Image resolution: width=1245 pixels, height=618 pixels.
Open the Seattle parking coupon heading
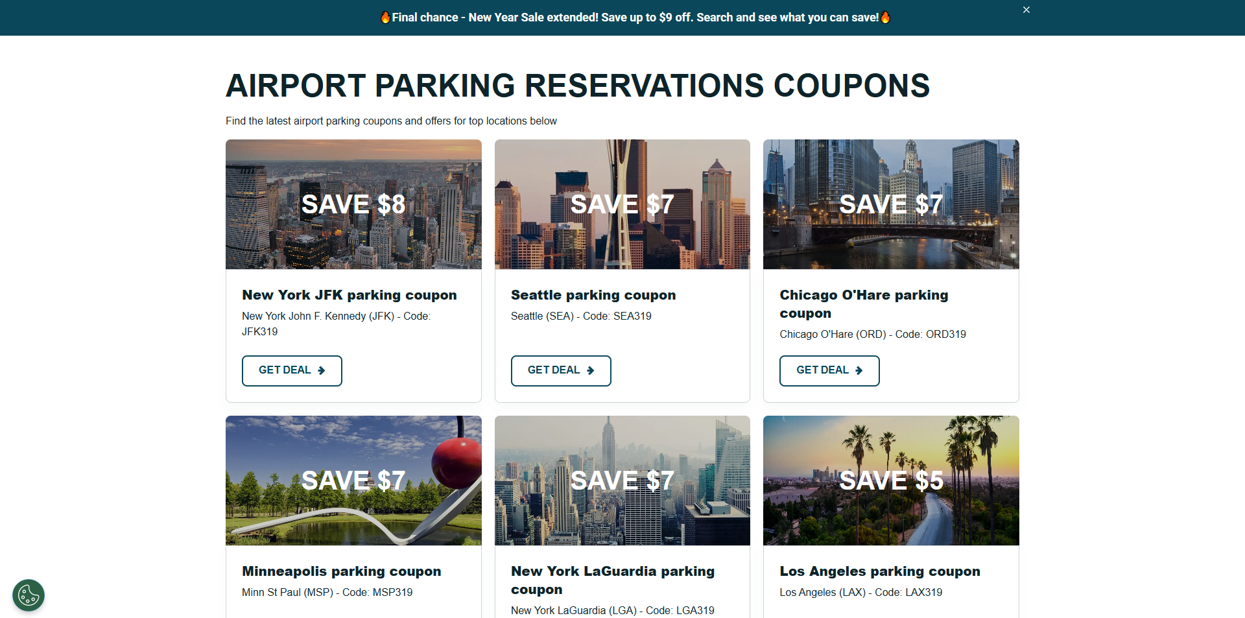[x=593, y=295]
